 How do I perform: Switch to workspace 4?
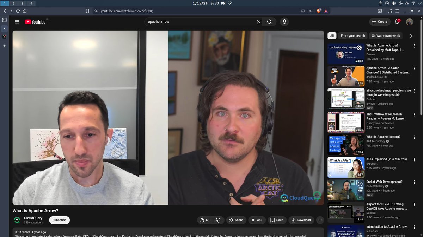31,3
